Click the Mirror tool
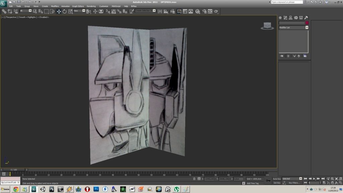The height and width of the screenshot is (193, 343). pos(160,11)
